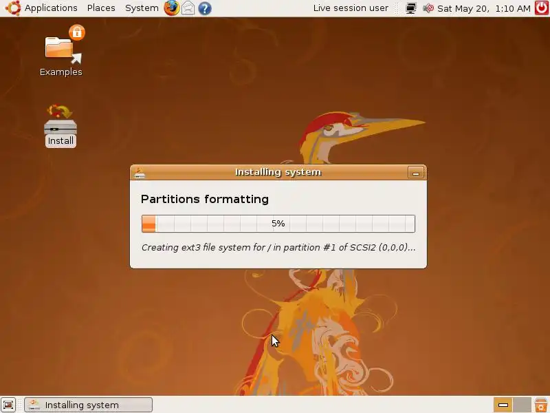550x413 pixels.
Task: Launch the Firefox web browser icon
Action: [171, 8]
